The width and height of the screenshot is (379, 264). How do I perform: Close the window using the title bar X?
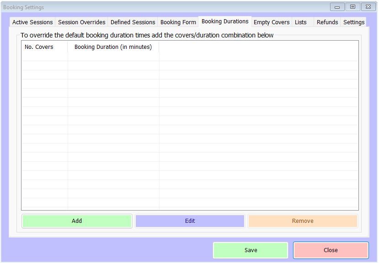point(368,7)
